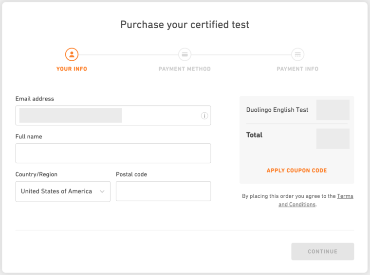
Task: Click the Purchase your certified test heading
Action: point(185,25)
